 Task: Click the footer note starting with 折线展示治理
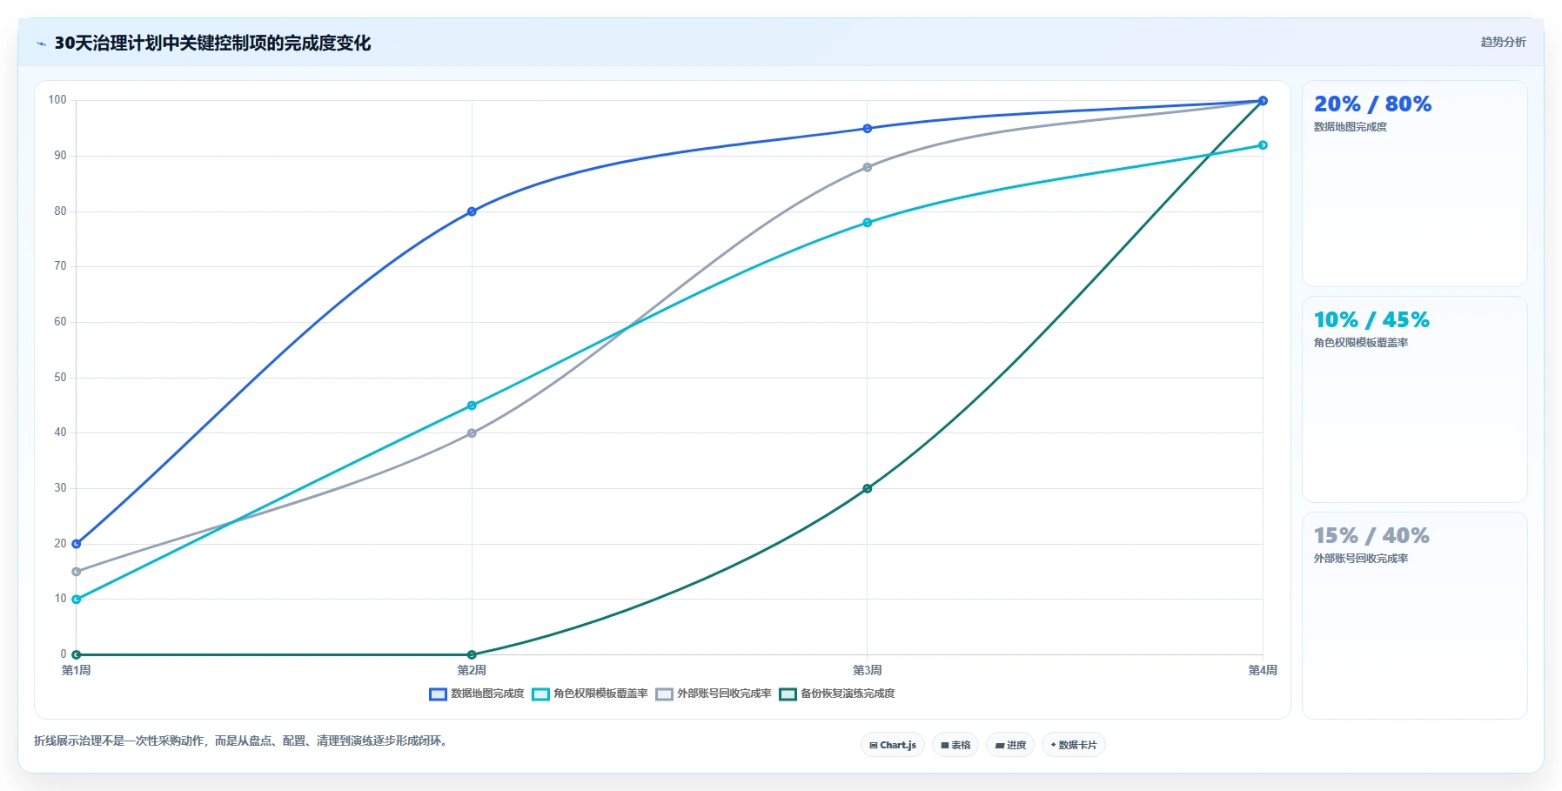coord(242,741)
